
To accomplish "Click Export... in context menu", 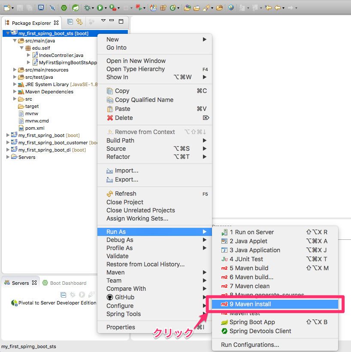I will (154, 179).
